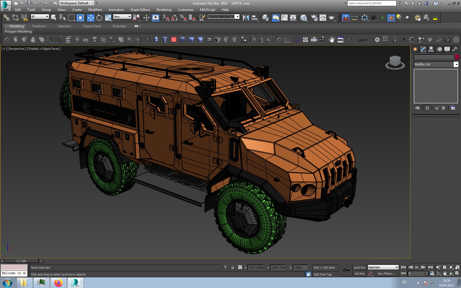Viewport: 461px width, 288px height.
Task: Select the Select and Move tool
Action: click(90, 18)
